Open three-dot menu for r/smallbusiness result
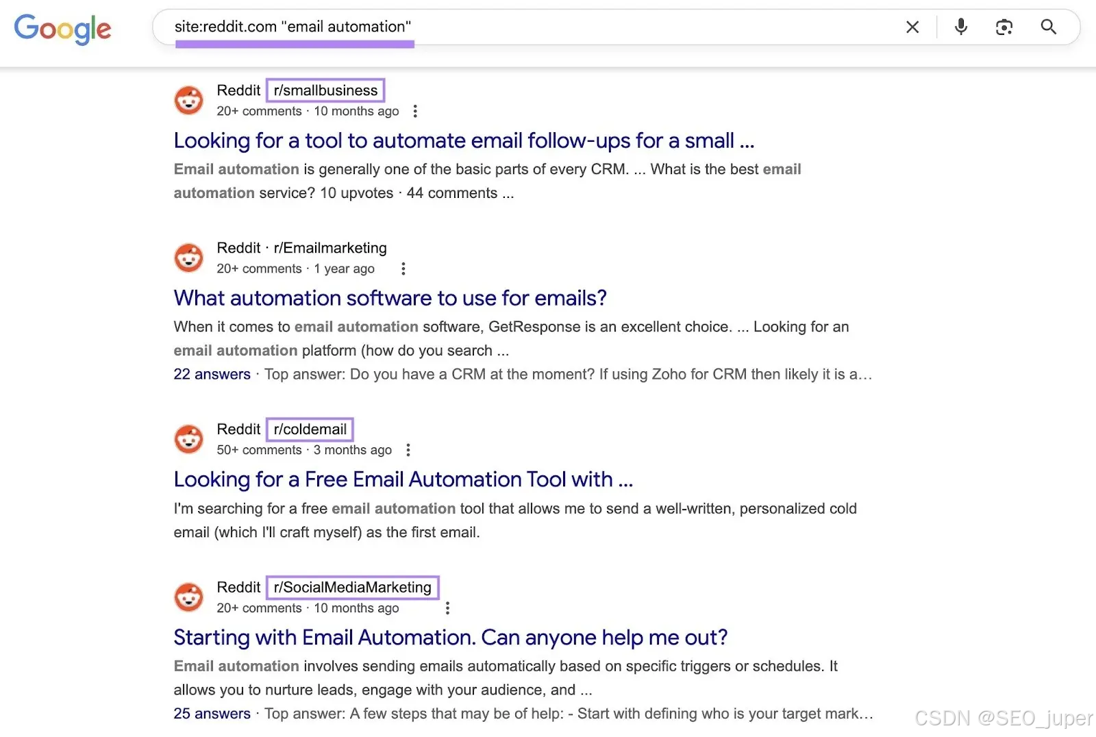The height and width of the screenshot is (737, 1096). (x=415, y=111)
